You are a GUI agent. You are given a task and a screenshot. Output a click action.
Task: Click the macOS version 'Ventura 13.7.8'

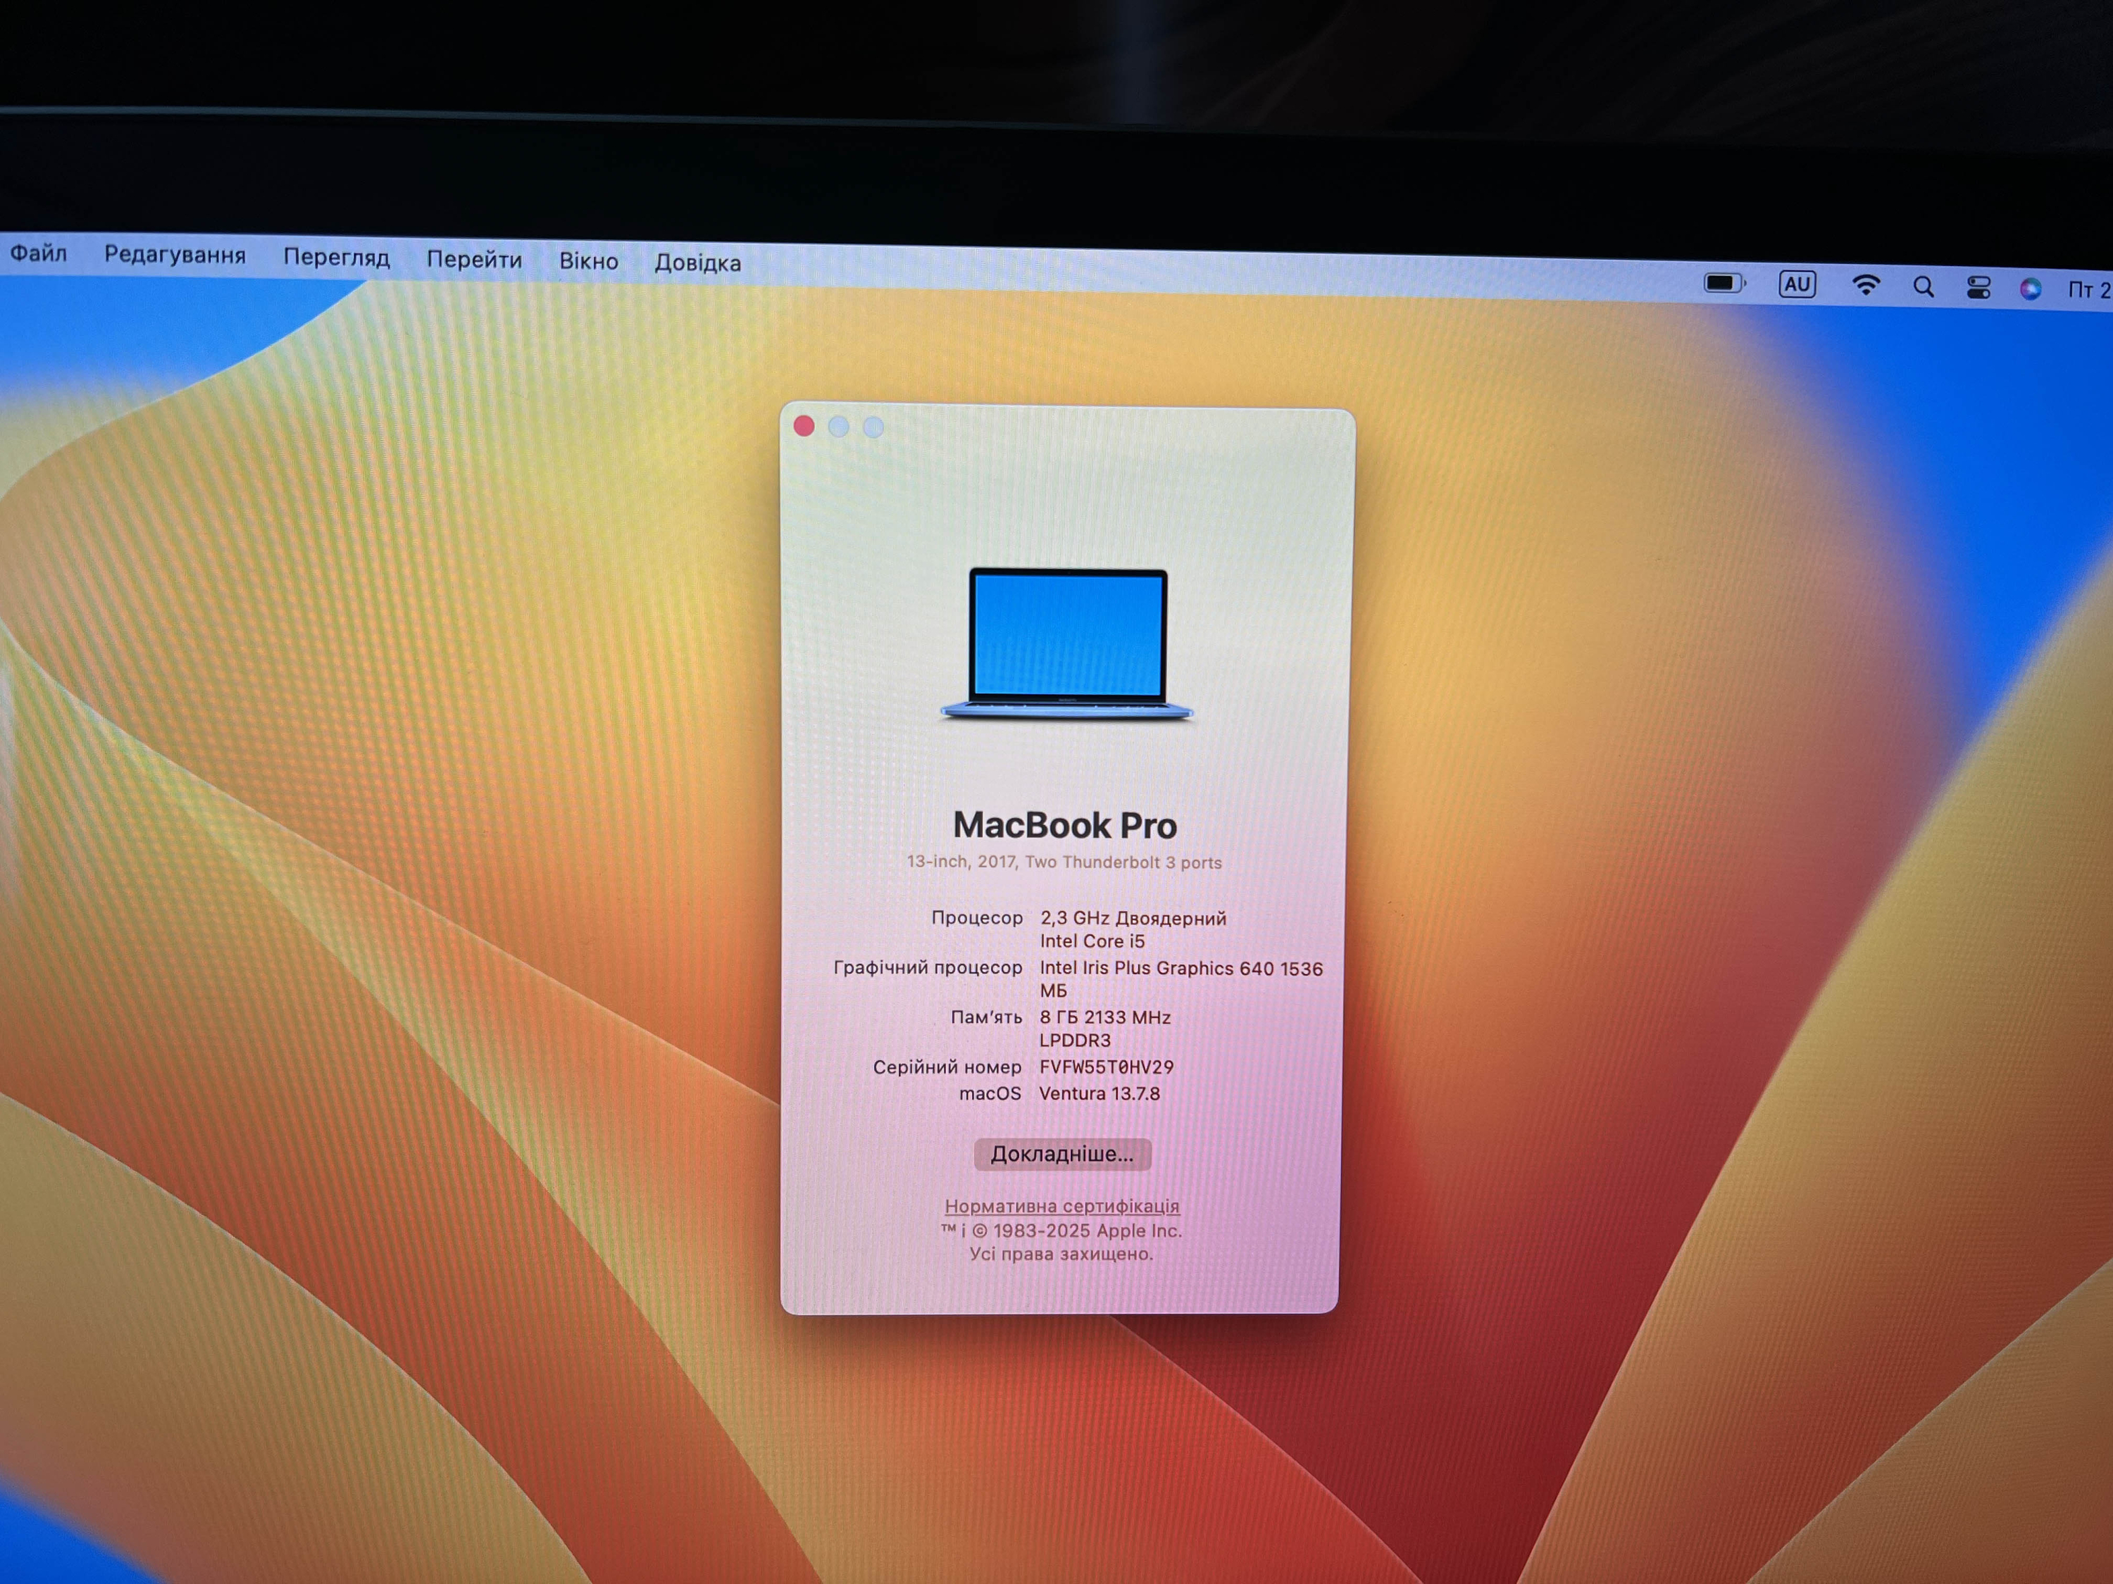[1099, 1093]
